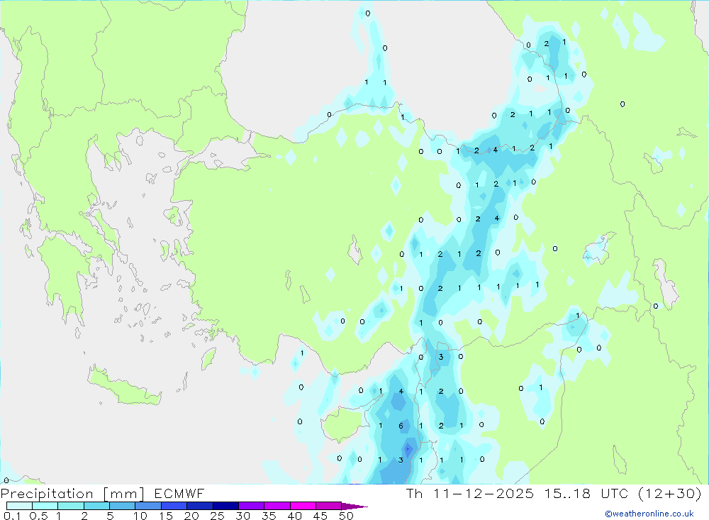Viewport: 709px width, 520px height.
Task: Click the 'ECMWF' model label
Action: point(179,494)
